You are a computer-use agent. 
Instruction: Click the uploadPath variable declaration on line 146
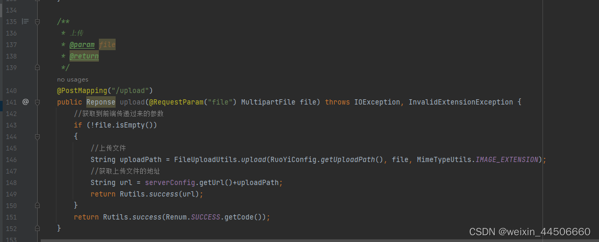tap(141, 159)
